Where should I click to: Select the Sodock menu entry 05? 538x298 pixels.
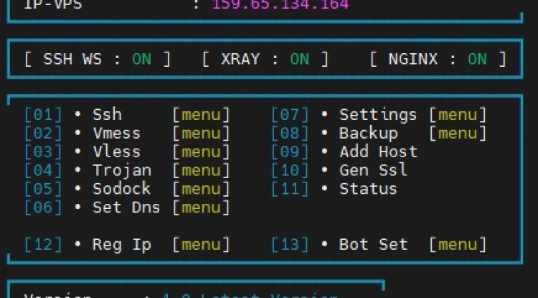tap(121, 189)
